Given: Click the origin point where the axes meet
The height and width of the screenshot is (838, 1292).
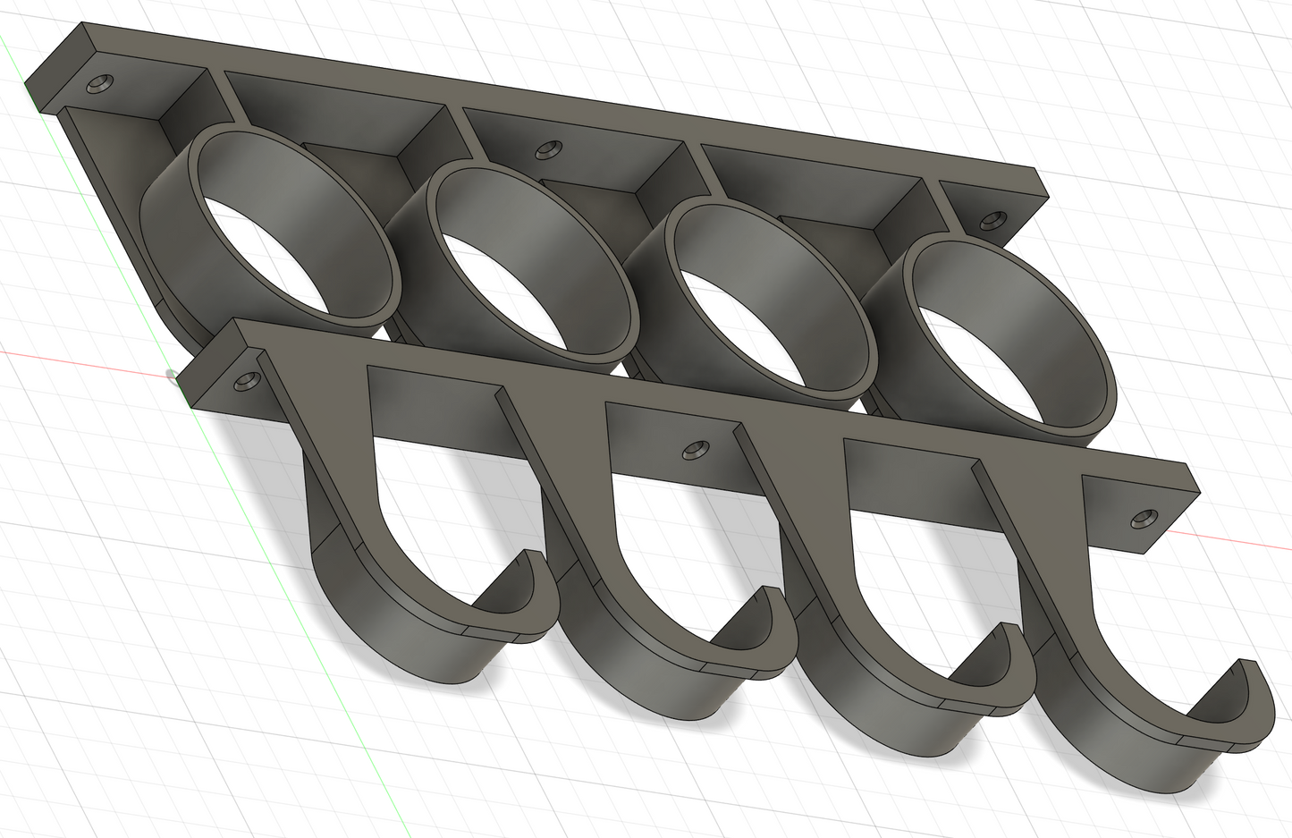Looking at the screenshot, I should [x=172, y=375].
